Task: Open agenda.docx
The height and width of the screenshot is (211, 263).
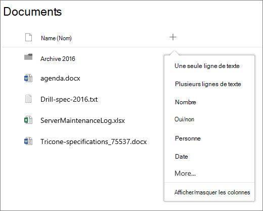Action: pos(60,79)
